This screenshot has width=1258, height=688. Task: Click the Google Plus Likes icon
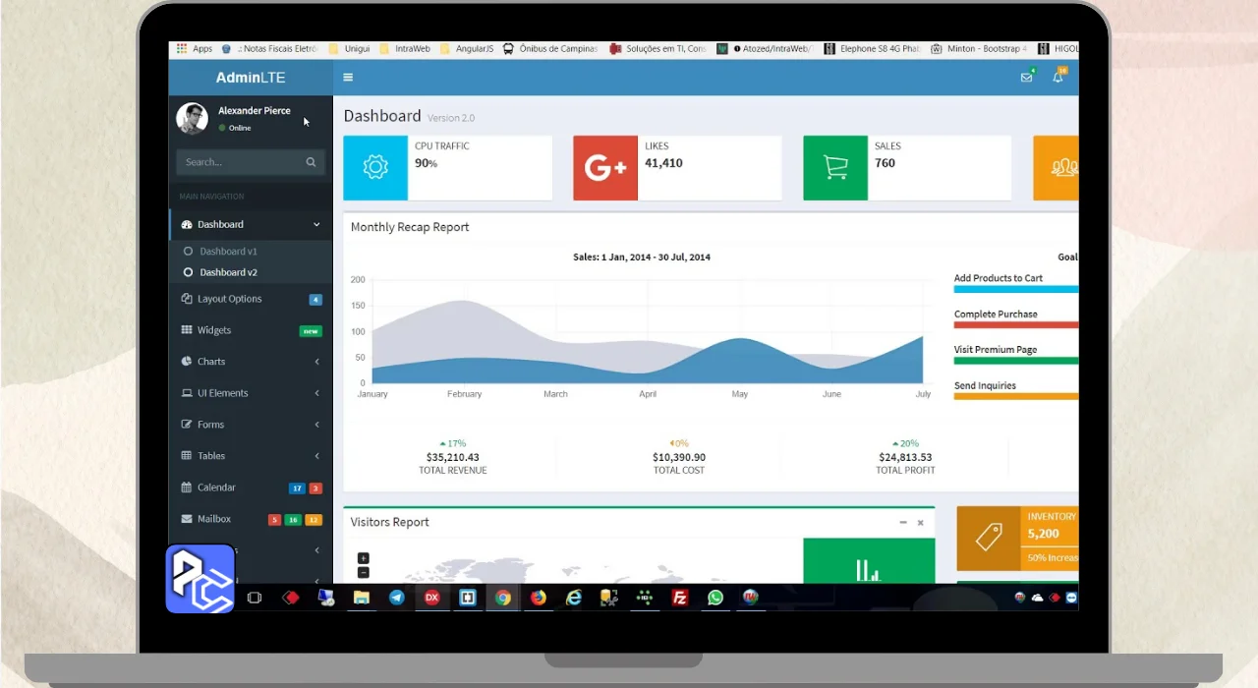(605, 168)
